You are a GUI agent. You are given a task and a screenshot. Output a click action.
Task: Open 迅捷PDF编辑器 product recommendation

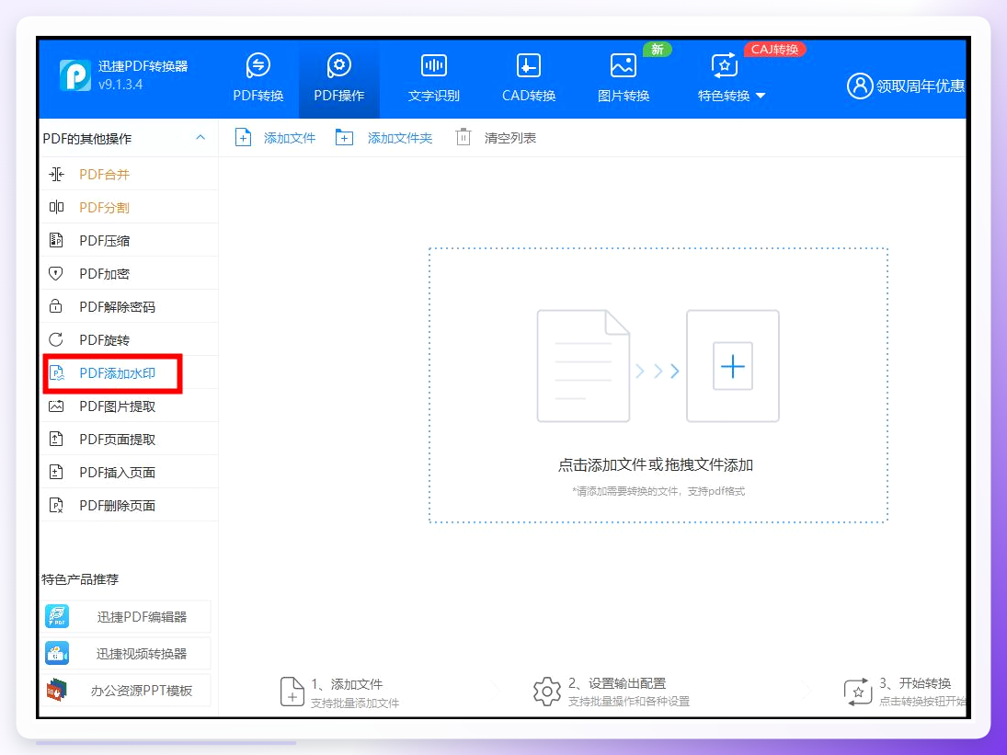point(127,616)
